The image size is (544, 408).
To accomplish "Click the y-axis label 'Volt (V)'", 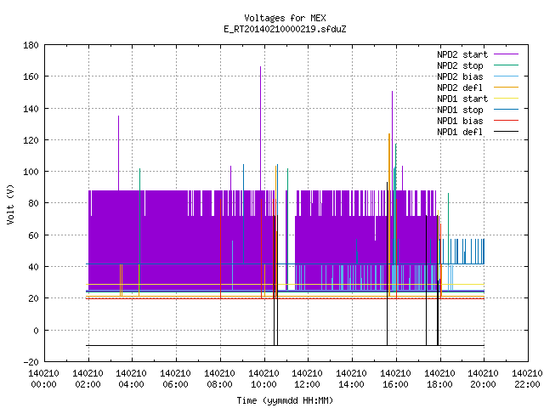I will click(10, 204).
